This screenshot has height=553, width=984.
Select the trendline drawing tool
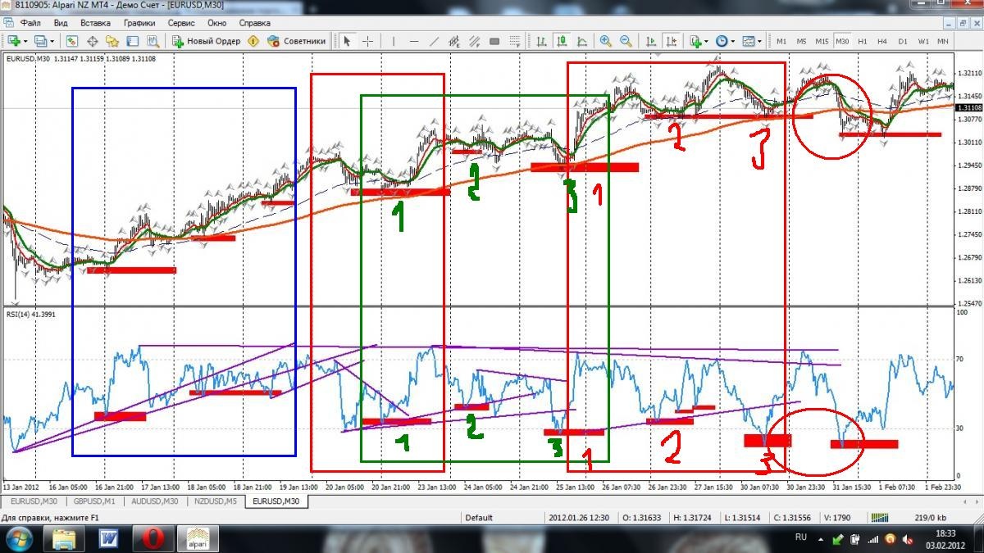pyautogui.click(x=435, y=41)
